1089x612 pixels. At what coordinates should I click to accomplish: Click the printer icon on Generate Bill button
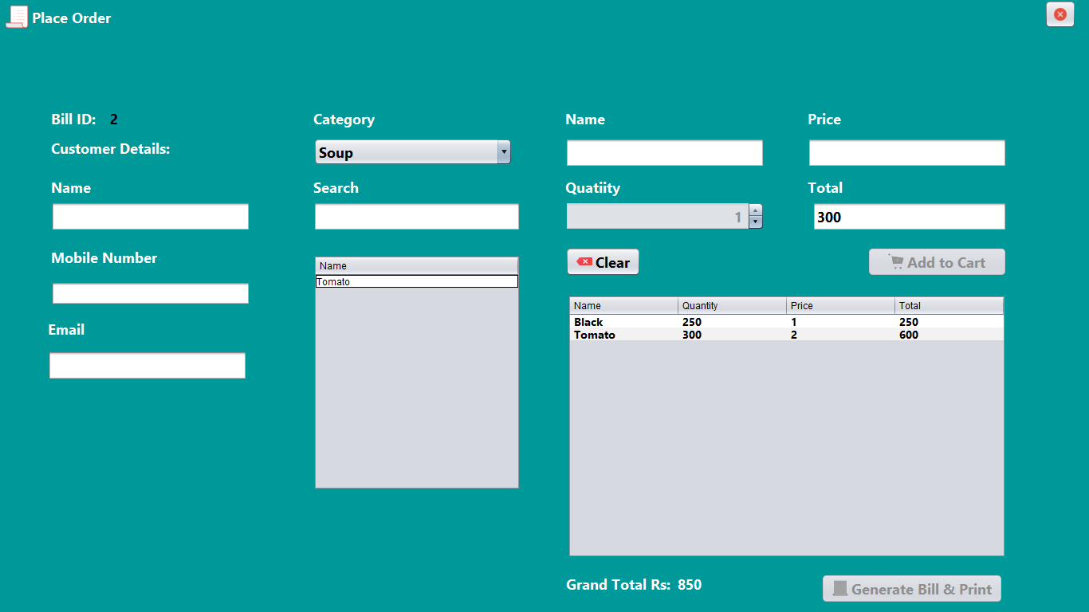pyautogui.click(x=841, y=588)
